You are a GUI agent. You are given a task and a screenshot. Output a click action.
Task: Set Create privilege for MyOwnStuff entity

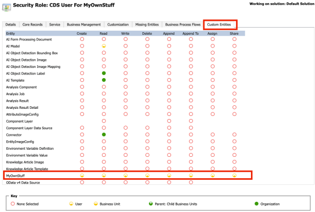pos(82,175)
